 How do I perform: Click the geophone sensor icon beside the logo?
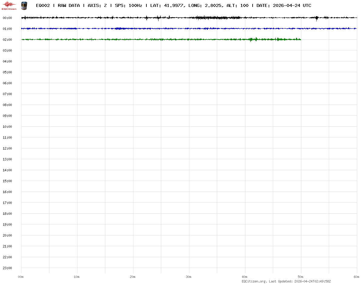click(x=24, y=5)
